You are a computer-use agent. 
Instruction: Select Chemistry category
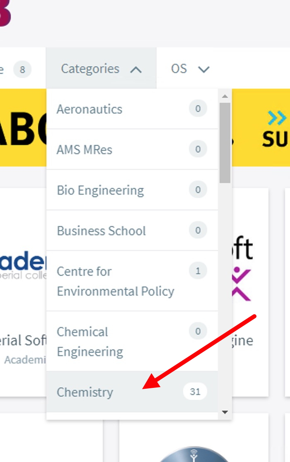(x=85, y=392)
